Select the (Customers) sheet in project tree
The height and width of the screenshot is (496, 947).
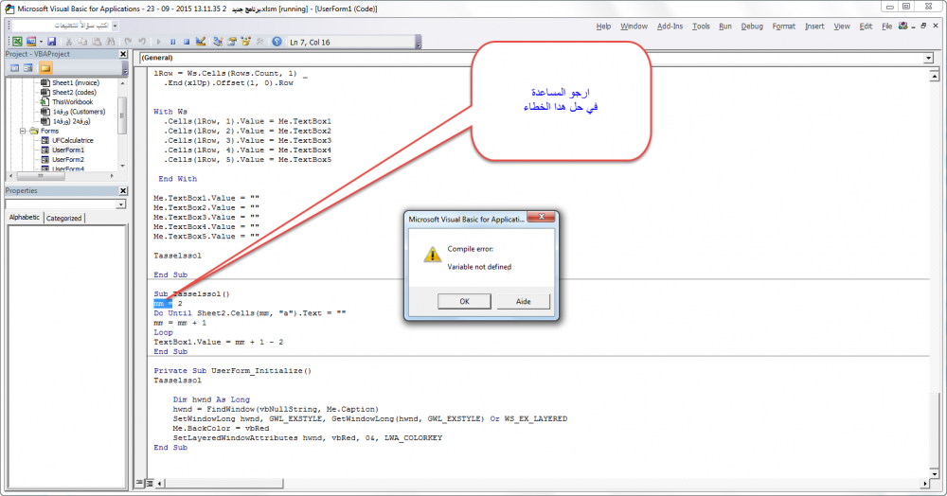tap(79, 112)
